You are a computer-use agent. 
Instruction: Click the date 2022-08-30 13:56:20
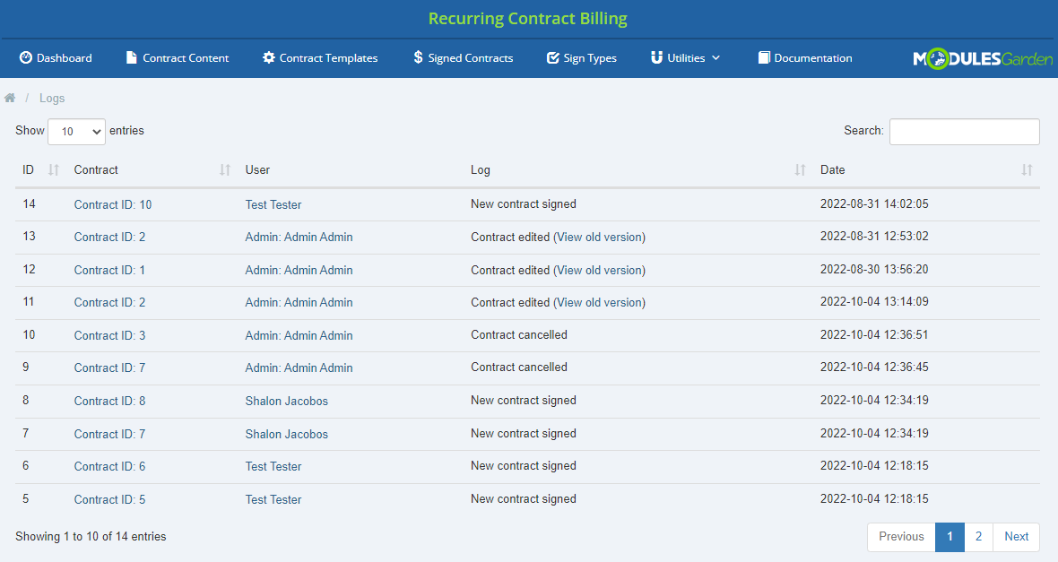(874, 269)
